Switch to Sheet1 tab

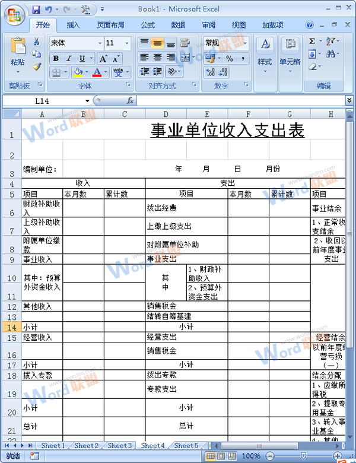[x=53, y=445]
